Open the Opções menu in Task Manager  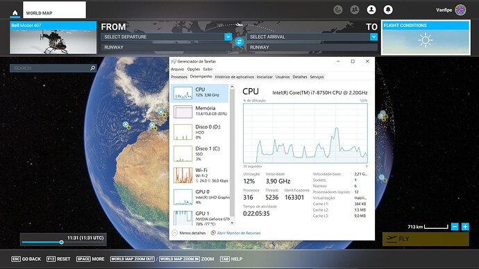pyautogui.click(x=194, y=69)
